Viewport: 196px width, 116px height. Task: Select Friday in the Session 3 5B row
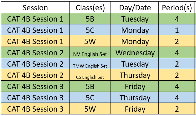135,86
